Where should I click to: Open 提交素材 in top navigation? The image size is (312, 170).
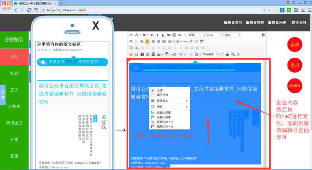(299, 22)
